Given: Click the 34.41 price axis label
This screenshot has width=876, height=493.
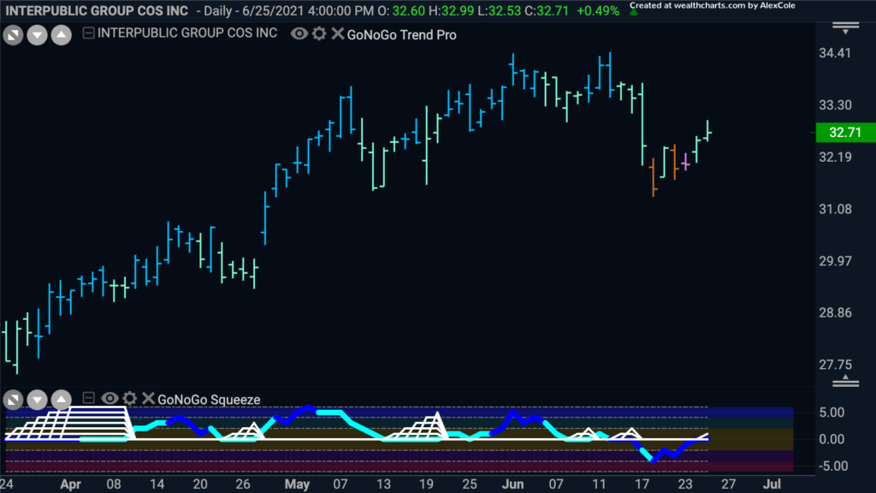Looking at the screenshot, I should (835, 53).
